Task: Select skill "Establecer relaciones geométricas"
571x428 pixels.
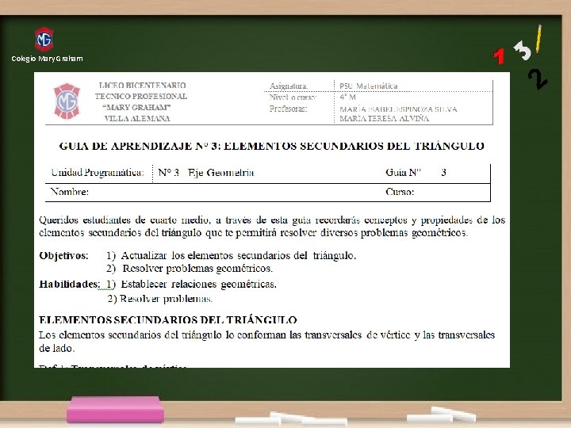Action: 199,284
